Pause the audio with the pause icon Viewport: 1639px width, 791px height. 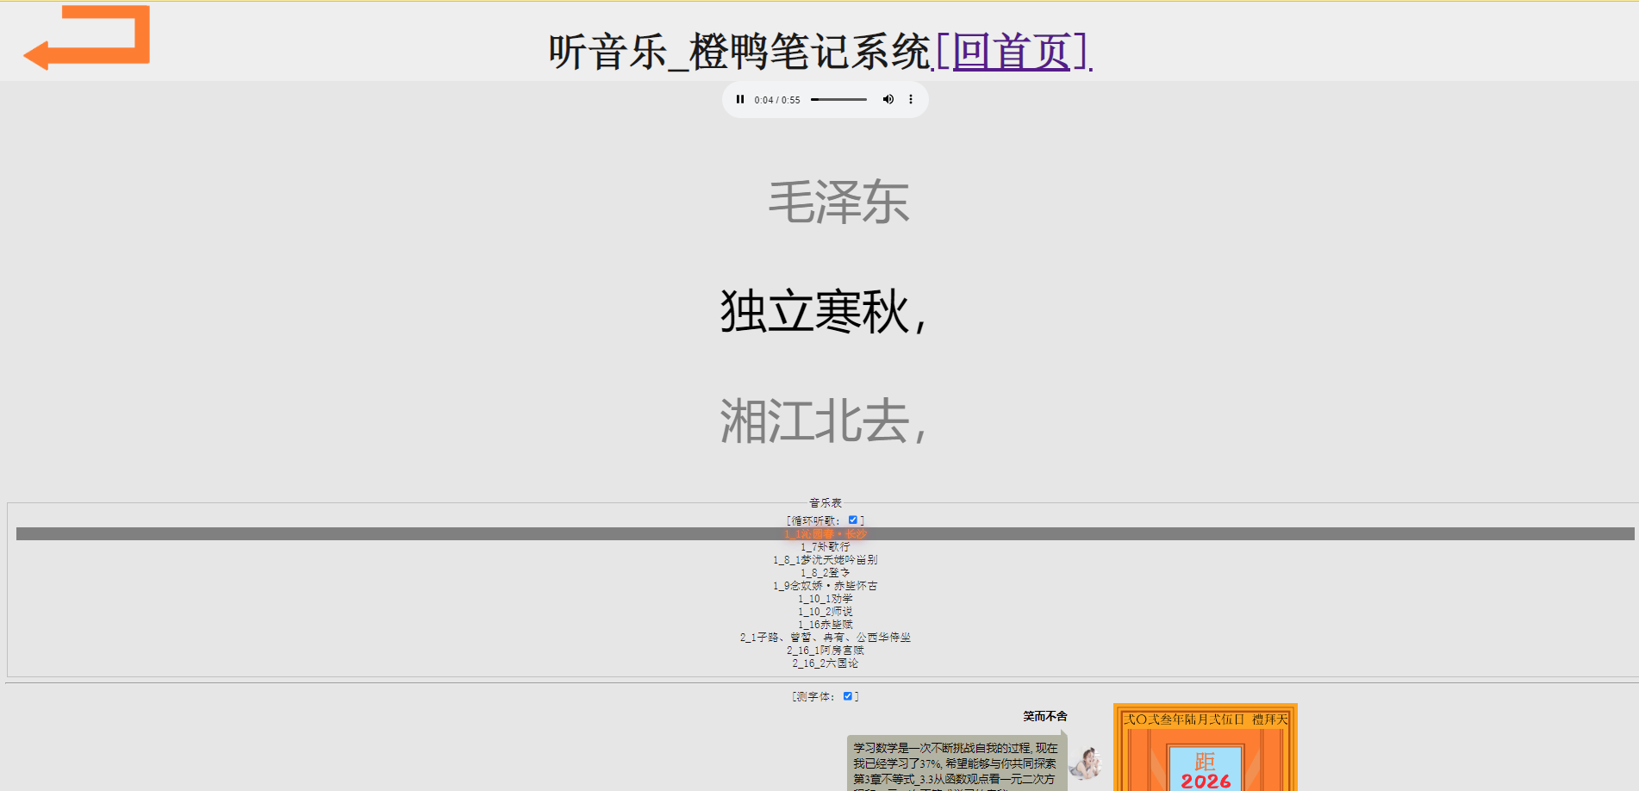click(740, 99)
